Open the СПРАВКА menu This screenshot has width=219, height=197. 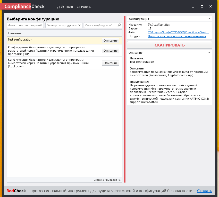coord(84,7)
